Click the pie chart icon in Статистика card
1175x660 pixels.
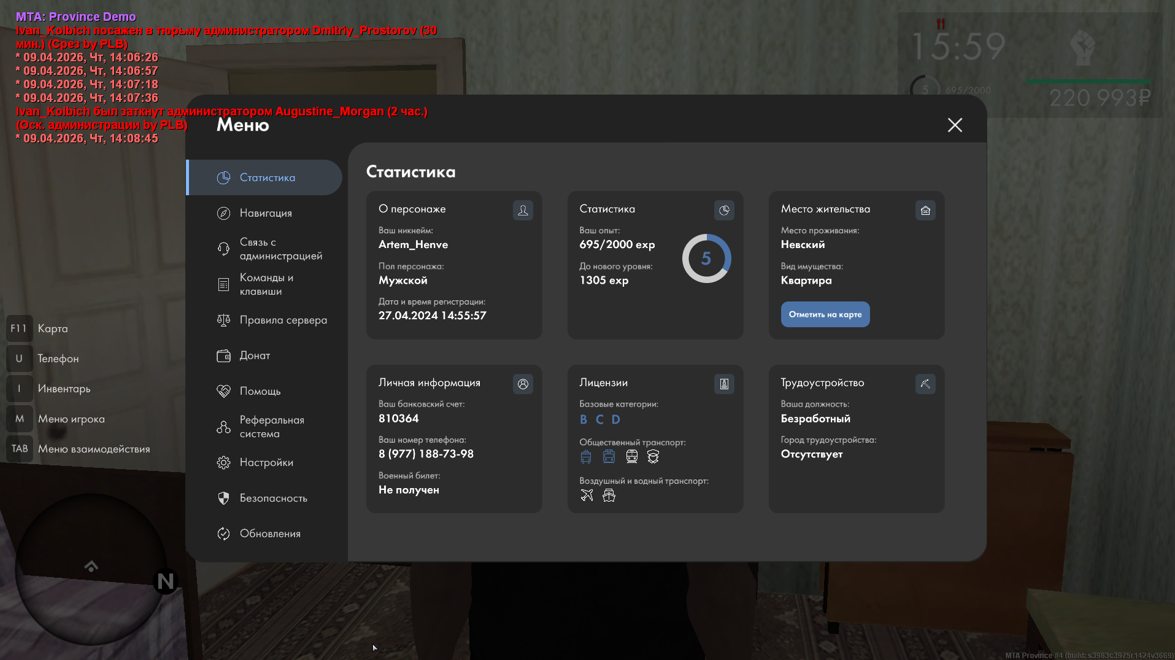pos(724,211)
